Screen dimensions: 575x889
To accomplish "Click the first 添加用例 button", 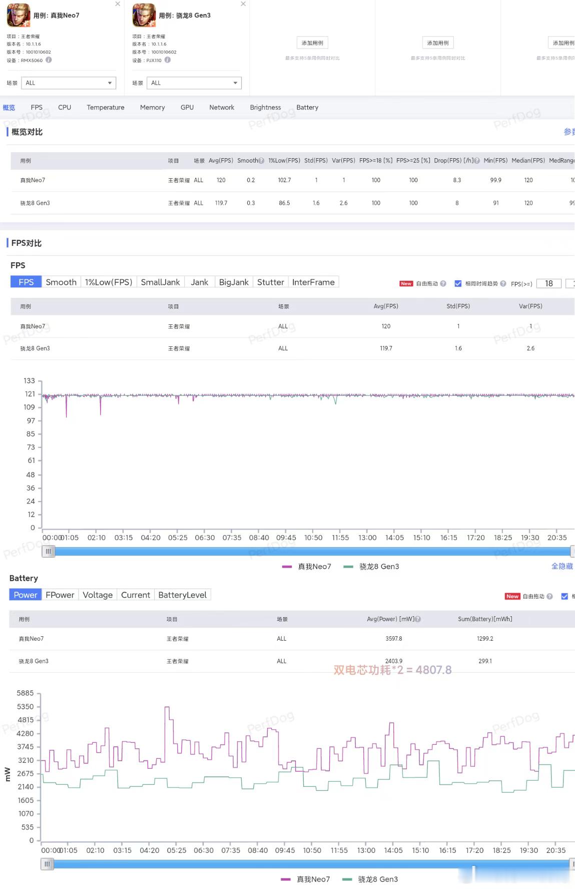I will [x=312, y=43].
